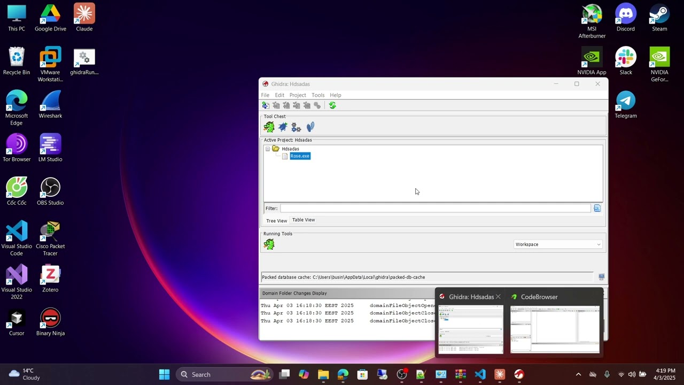The height and width of the screenshot is (385, 684).
Task: Open the weather widget showing 14°C Cloudy
Action: [x=25, y=374]
